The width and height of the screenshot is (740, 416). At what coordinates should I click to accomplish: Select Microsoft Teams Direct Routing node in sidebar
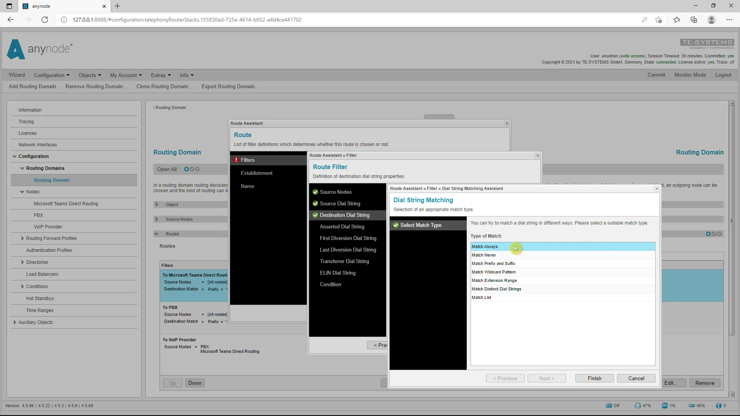pos(66,204)
